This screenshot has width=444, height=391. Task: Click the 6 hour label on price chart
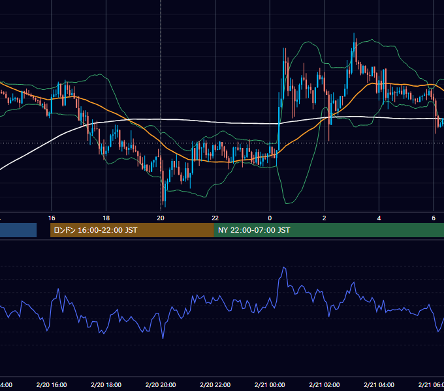coord(434,218)
